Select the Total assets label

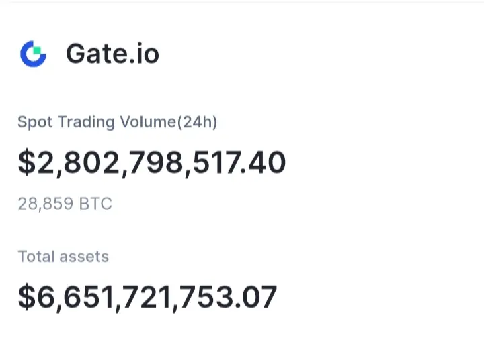(x=63, y=257)
